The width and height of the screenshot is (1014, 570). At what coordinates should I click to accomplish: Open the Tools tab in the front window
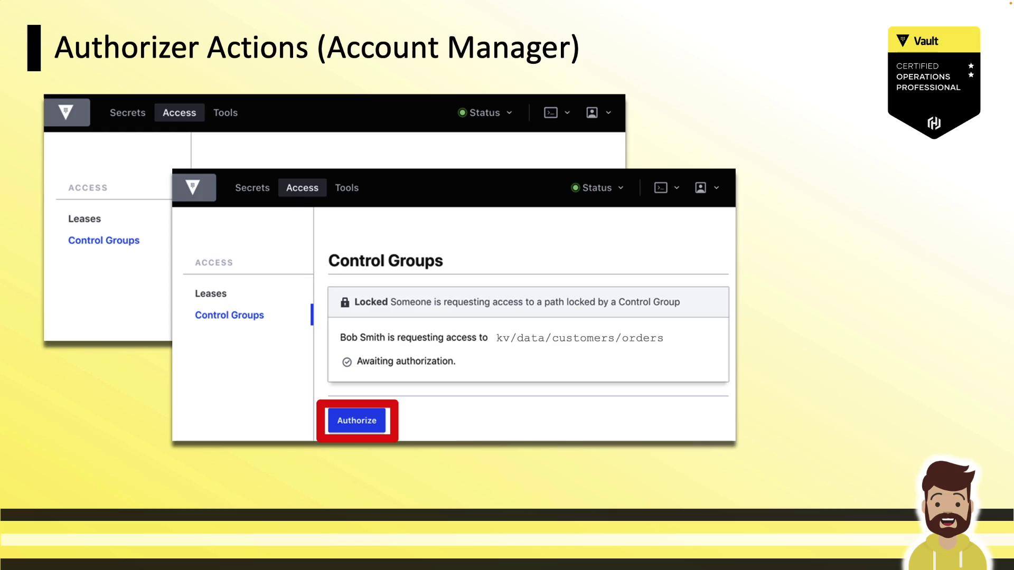347,188
